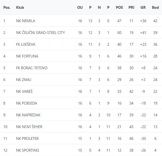This screenshot has height=156, width=162.
Task: Open NK POBJEDA club entry
Action: tap(27, 103)
